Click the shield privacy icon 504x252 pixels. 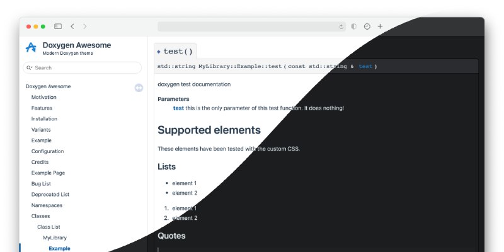(x=354, y=26)
